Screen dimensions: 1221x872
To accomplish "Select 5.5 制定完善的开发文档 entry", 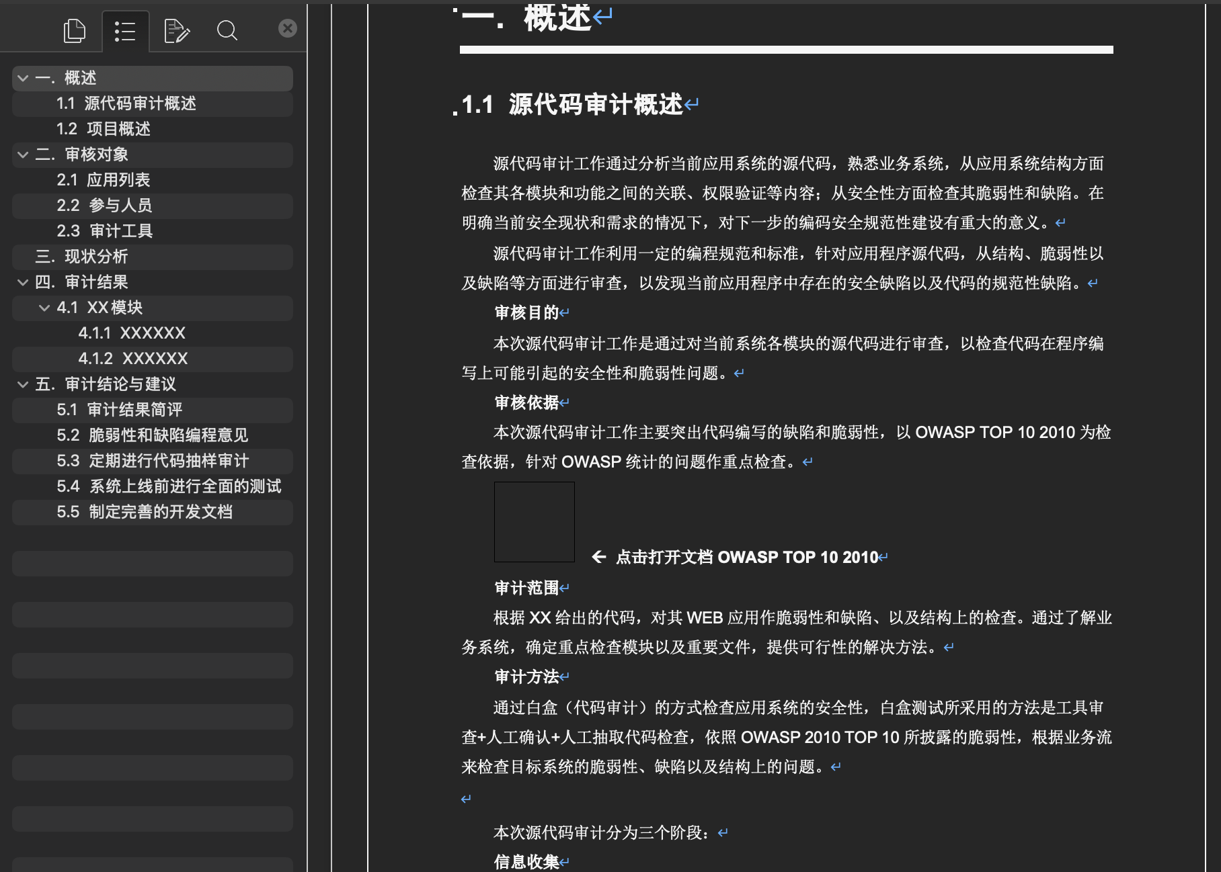I will pos(145,512).
